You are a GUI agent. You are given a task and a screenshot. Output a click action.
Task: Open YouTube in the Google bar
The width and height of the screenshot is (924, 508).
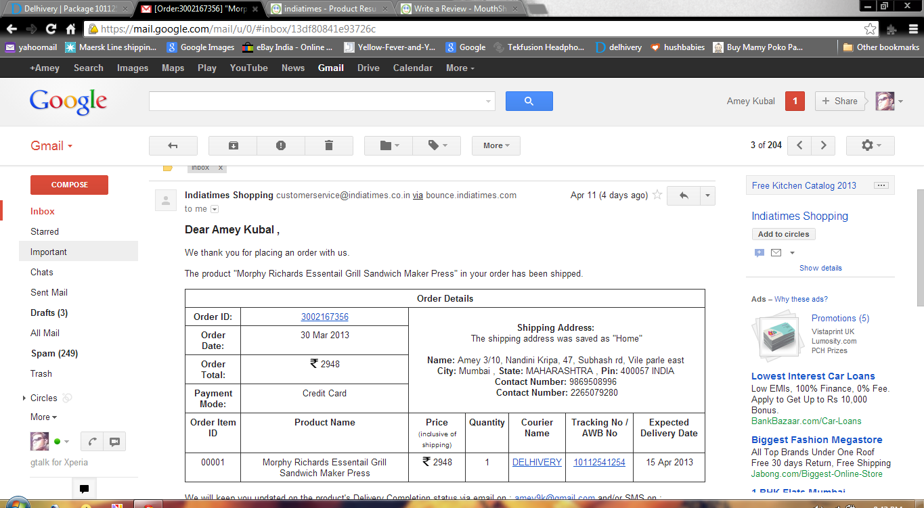coord(248,68)
